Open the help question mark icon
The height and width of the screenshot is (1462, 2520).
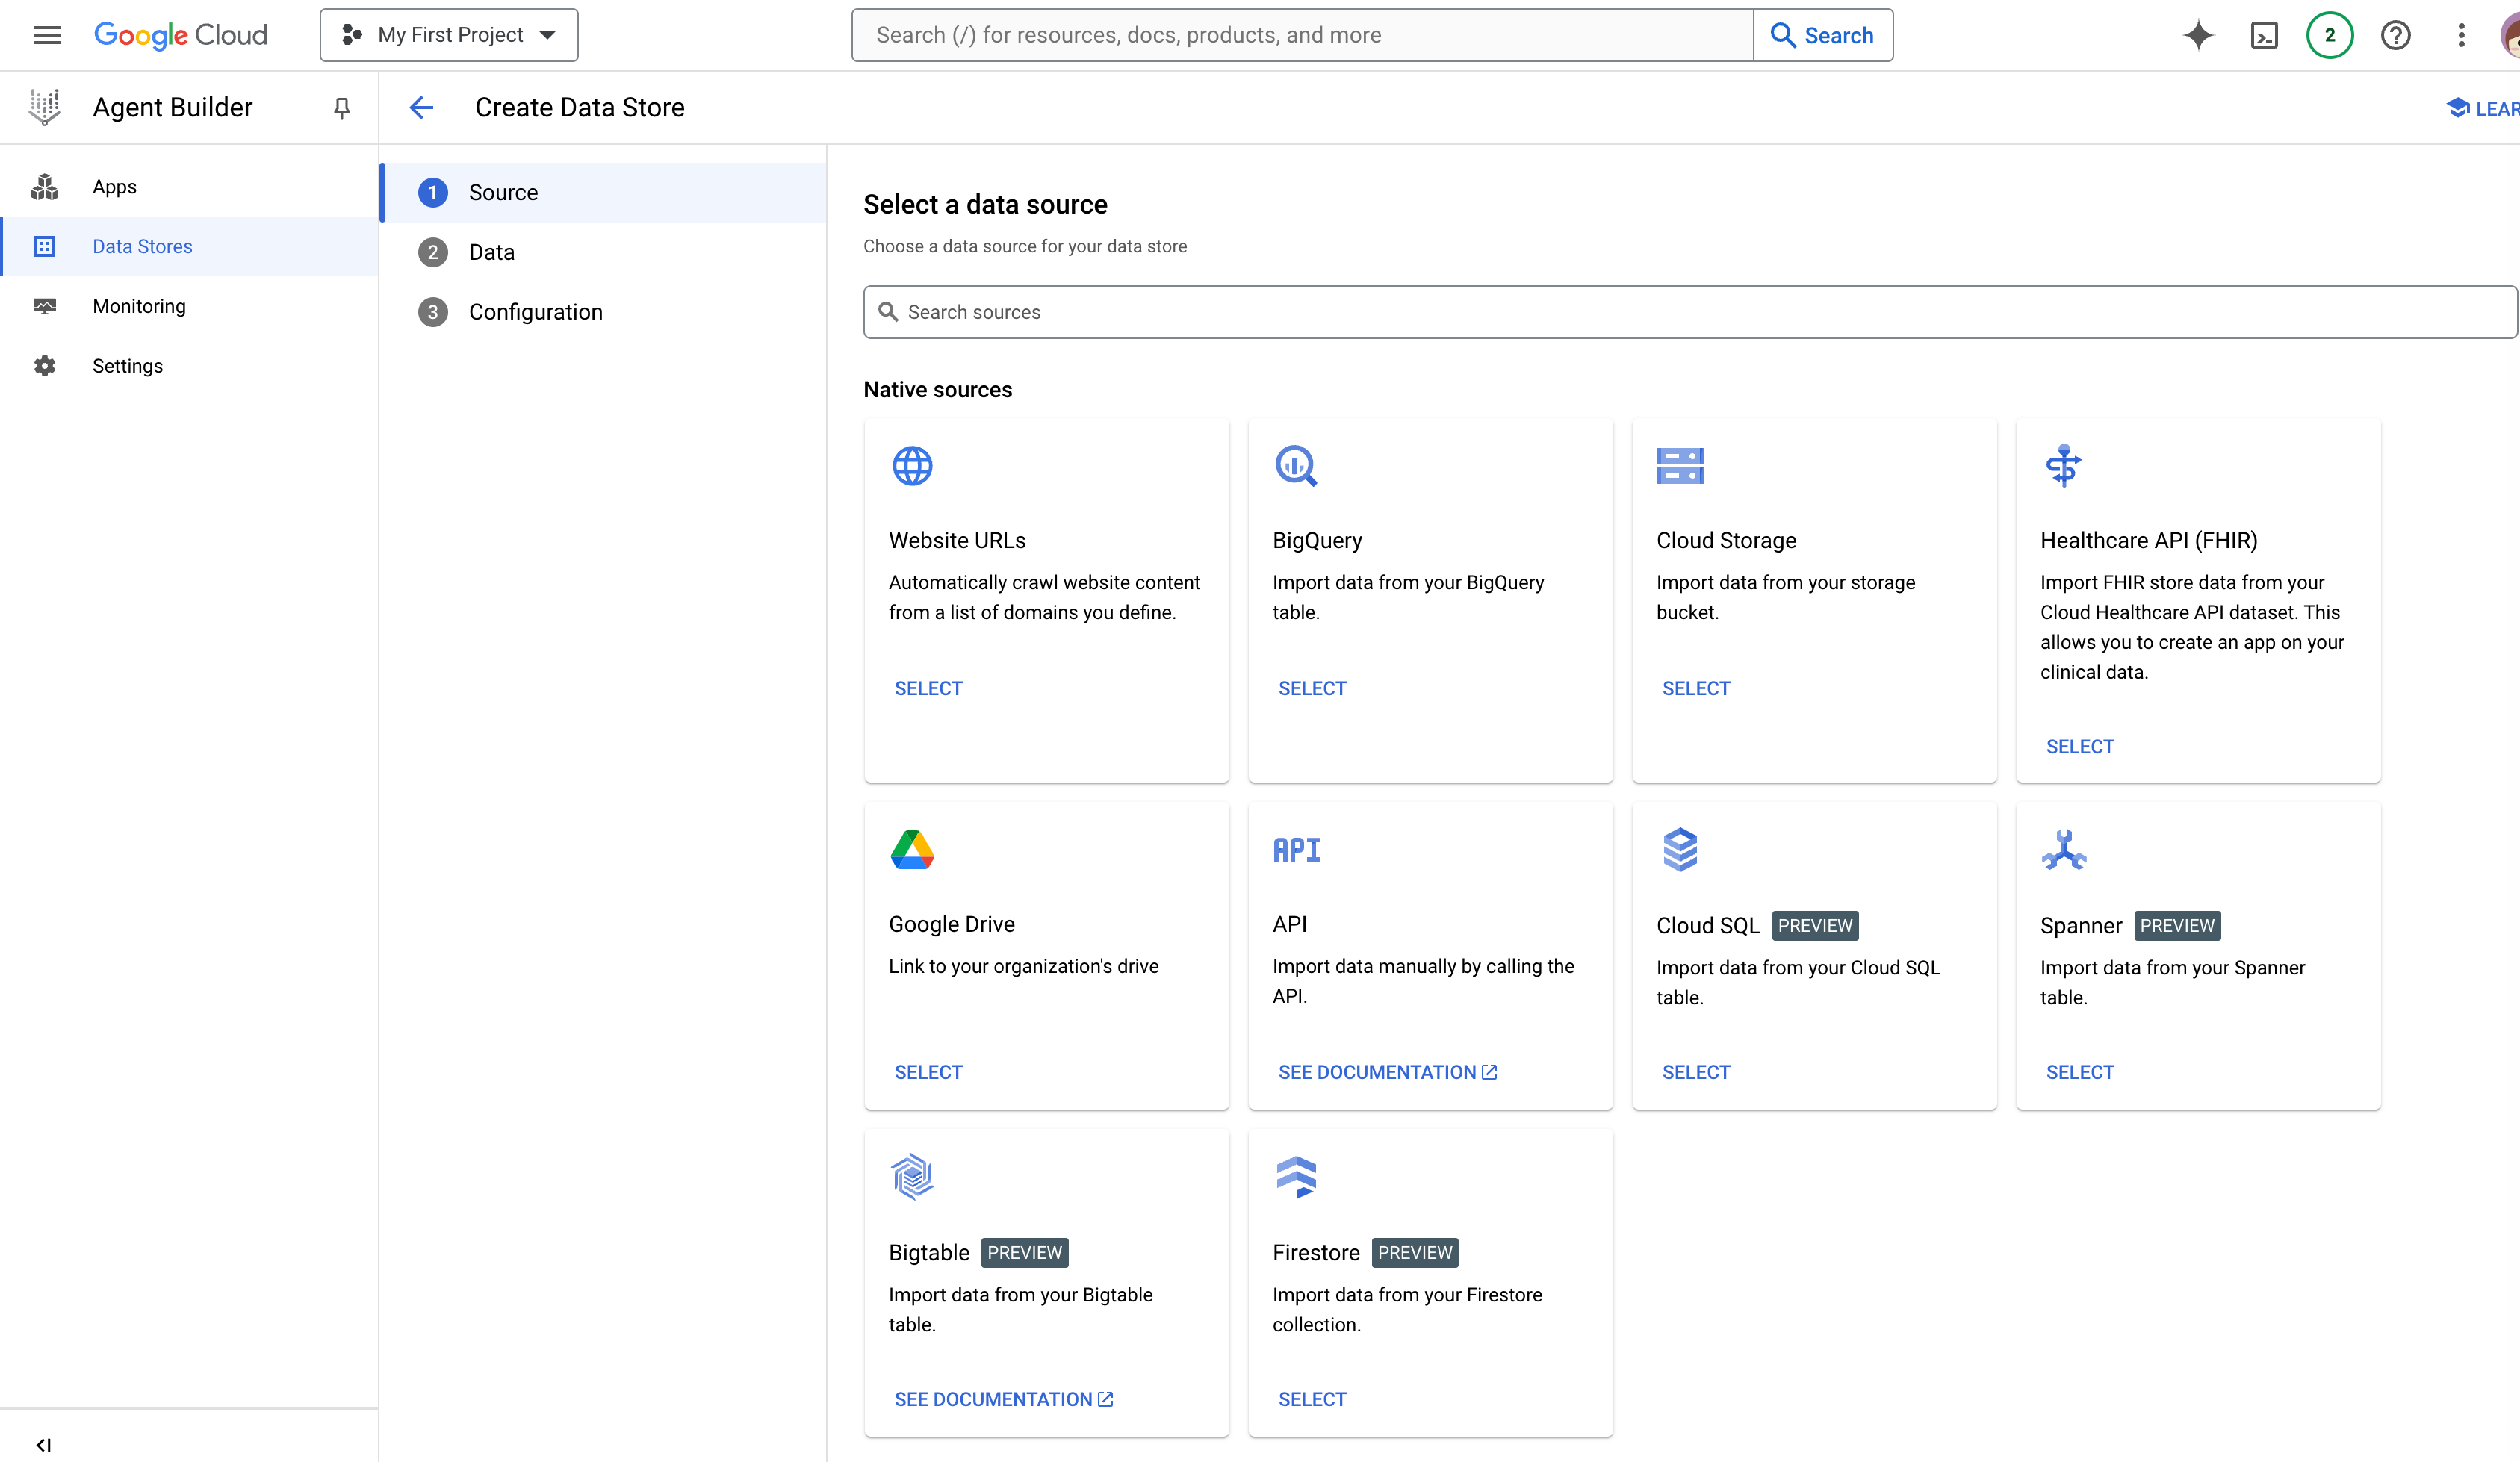point(2395,35)
